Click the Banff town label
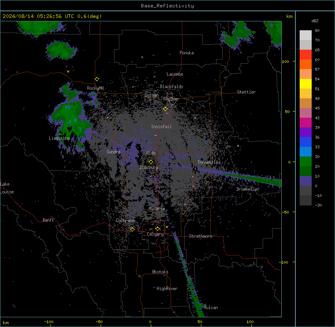The image size is (335, 327). (48, 220)
